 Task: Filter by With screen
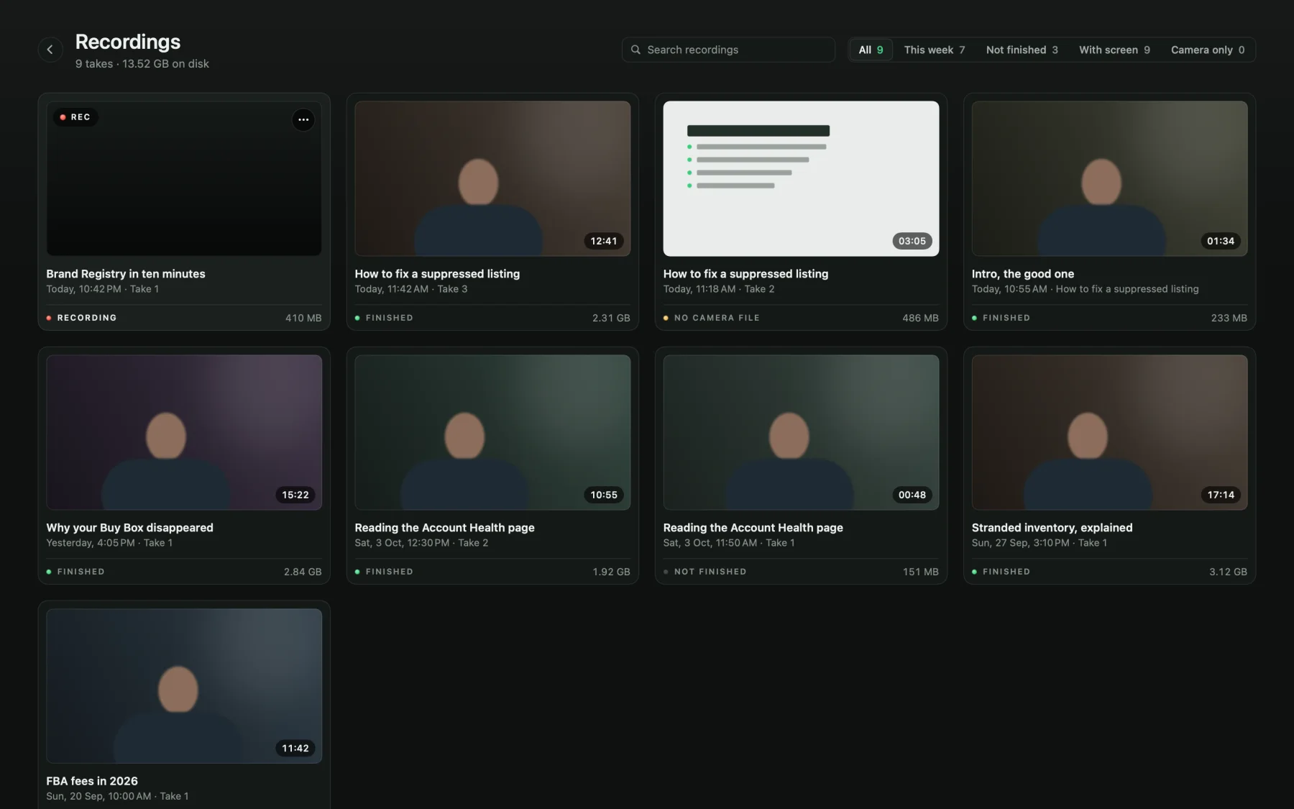(x=1114, y=50)
